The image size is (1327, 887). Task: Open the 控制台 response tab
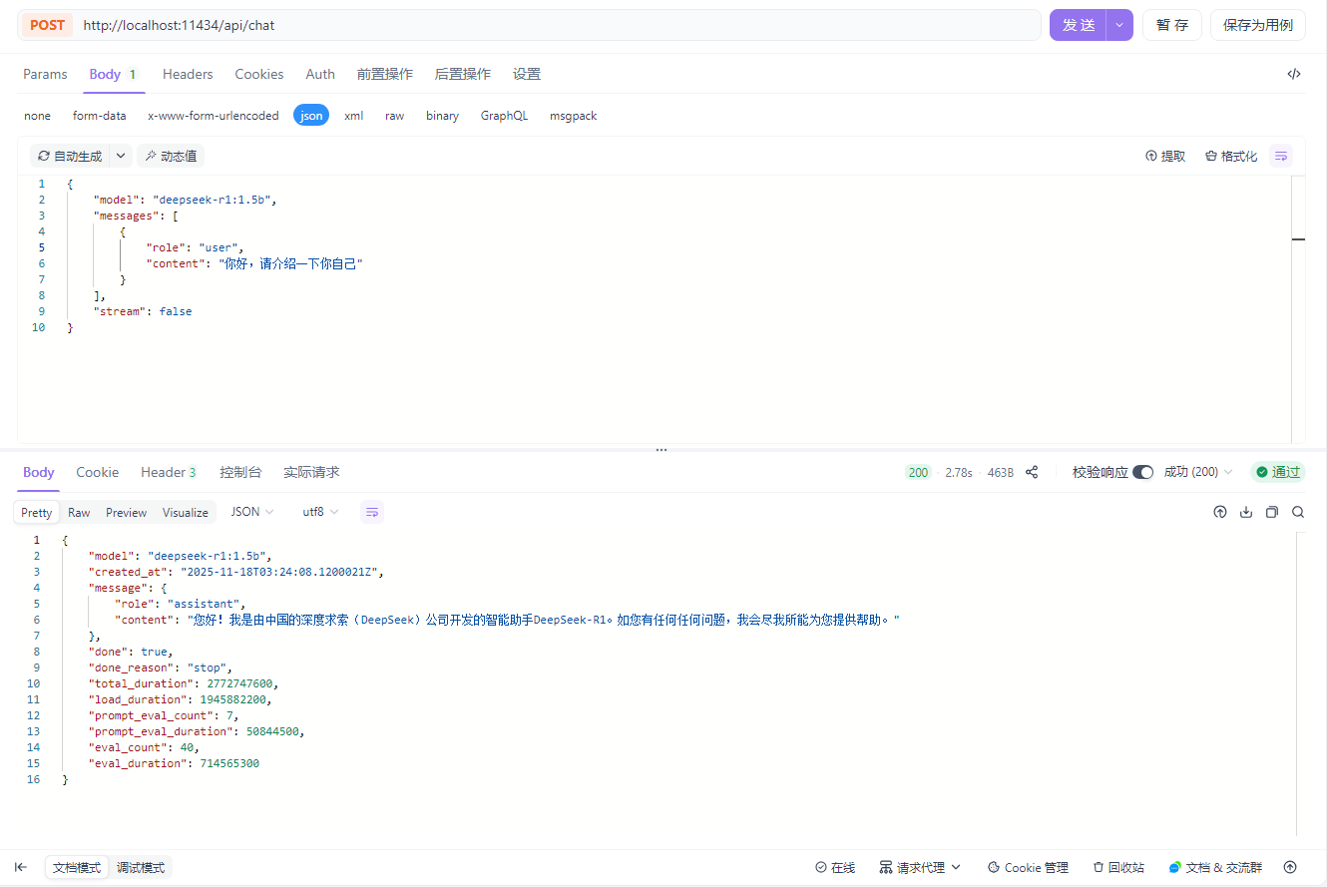pos(241,472)
